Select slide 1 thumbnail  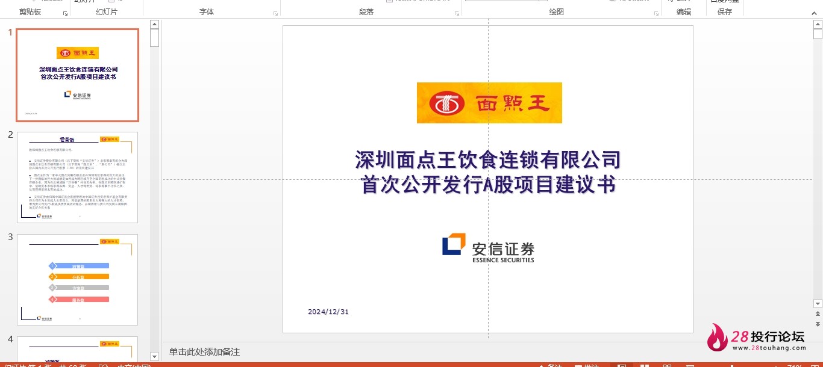click(77, 75)
